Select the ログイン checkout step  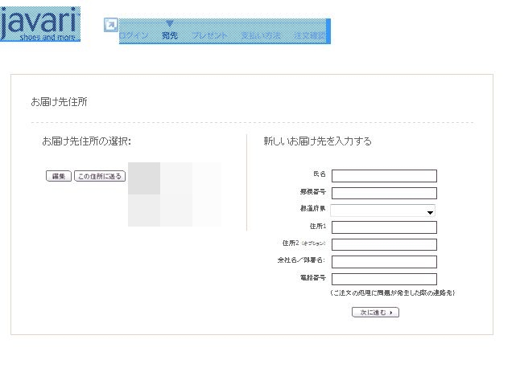(x=134, y=35)
